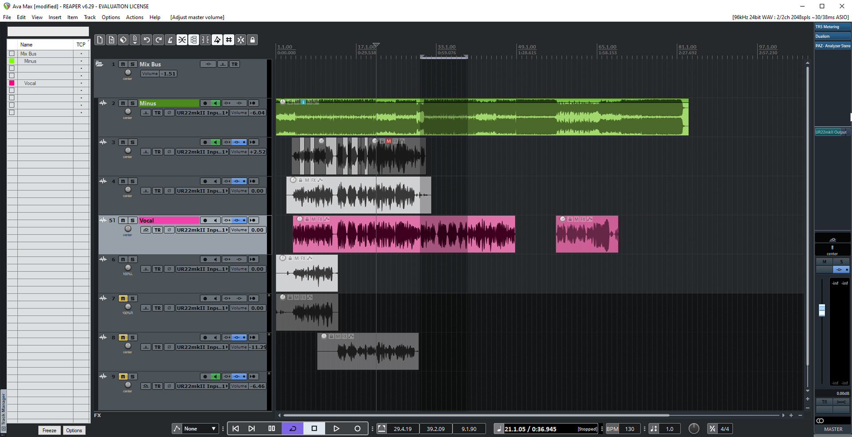This screenshot has width=852, height=437.
Task: Toggle Vocal row checkbox in Track Manager
Action: tap(12, 83)
